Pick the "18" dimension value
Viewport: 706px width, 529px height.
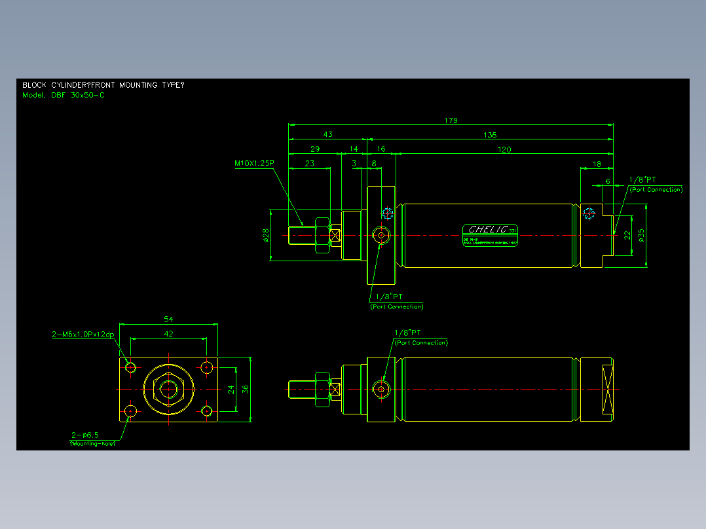(597, 164)
